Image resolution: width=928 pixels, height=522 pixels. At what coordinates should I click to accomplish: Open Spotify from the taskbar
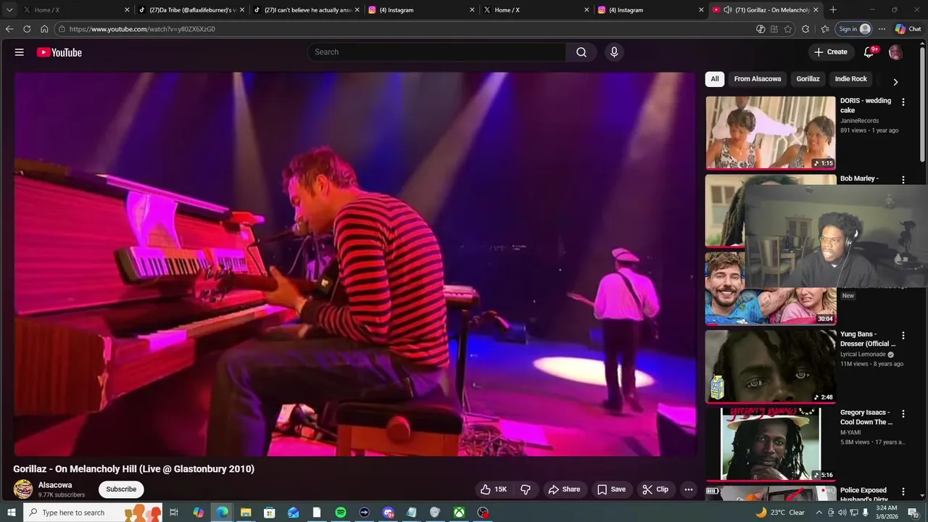tap(341, 513)
